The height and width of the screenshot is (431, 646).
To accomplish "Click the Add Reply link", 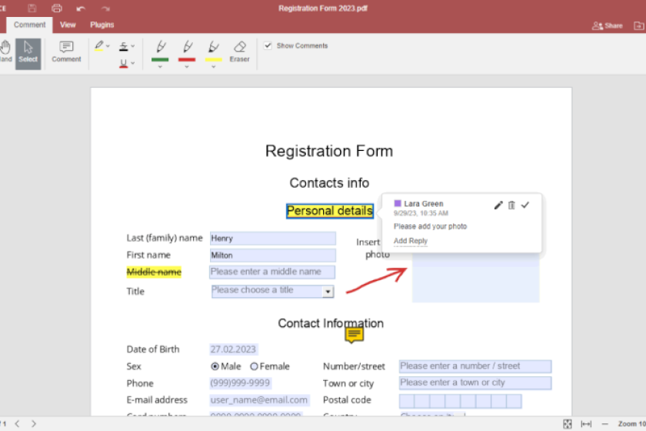I will (411, 241).
